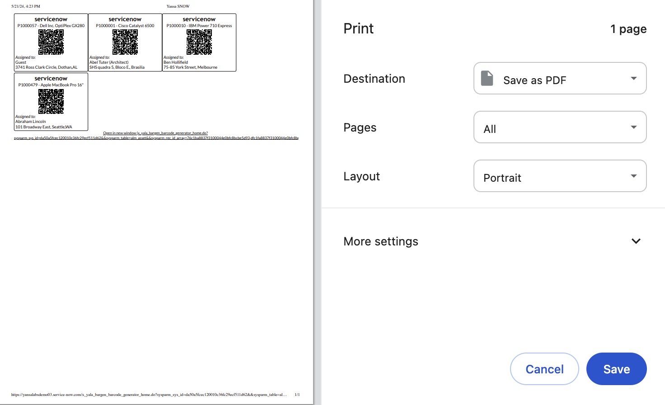Click 'P1000001 - Cisco Catalyst 6500' text
This screenshot has width=665, height=405.
click(x=125, y=26)
